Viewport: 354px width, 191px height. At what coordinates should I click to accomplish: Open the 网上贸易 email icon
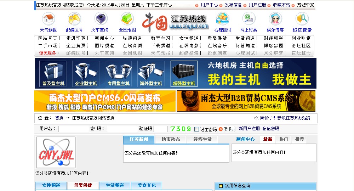[x=249, y=19]
